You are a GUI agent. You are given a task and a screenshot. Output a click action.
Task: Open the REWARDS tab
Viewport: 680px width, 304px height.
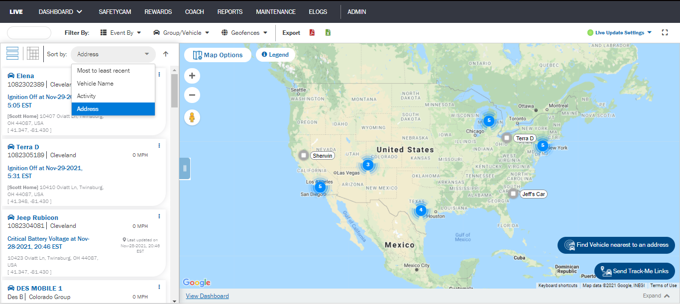[158, 11]
